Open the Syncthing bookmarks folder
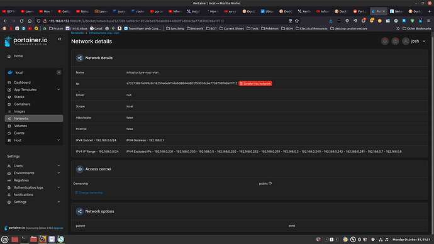The image size is (434, 244). (175, 28)
